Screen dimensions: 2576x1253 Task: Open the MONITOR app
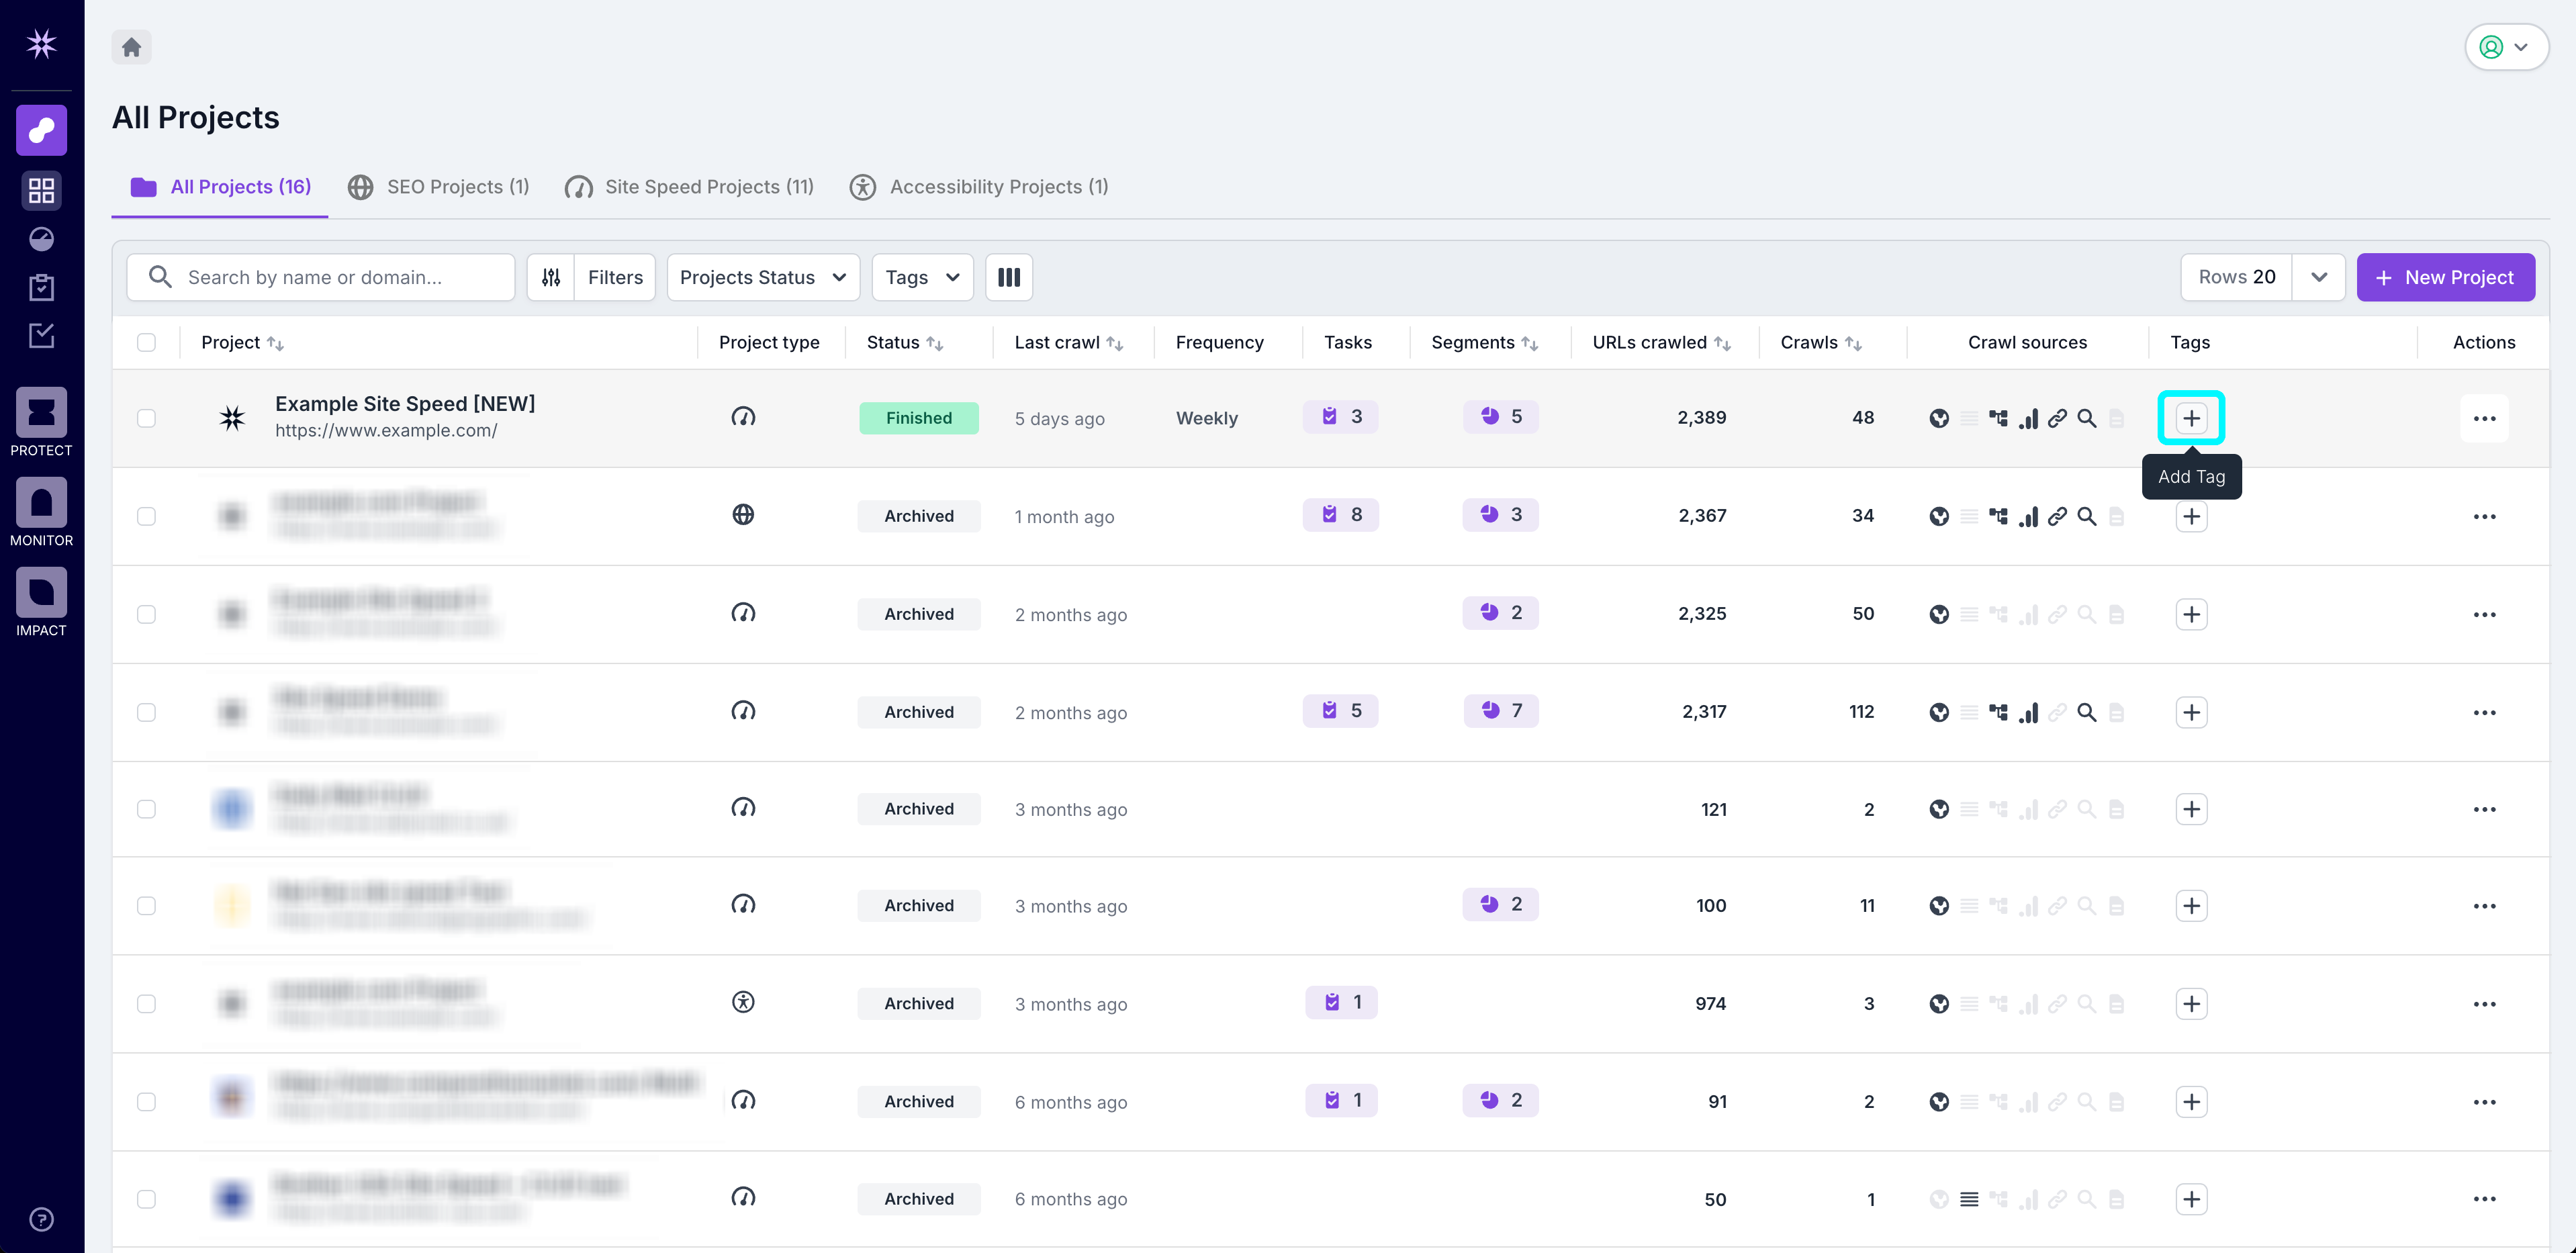[x=41, y=512]
